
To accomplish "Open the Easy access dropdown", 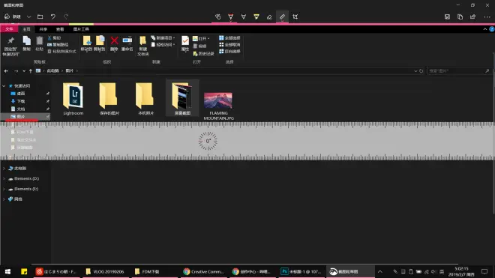I will pyautogui.click(x=163, y=44).
